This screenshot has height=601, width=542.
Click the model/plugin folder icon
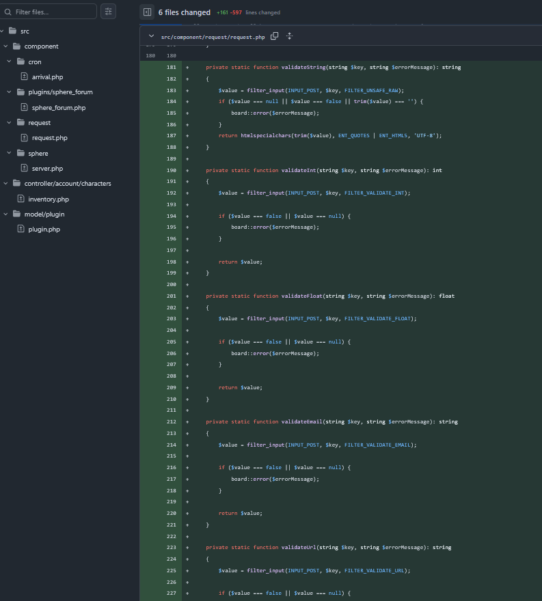(16, 214)
